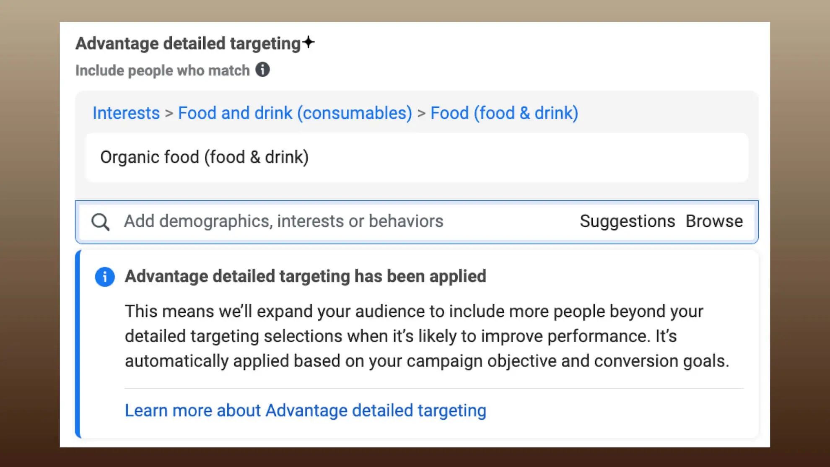Click second breadcrumb arrow before Food (food & drink)

pyautogui.click(x=422, y=113)
